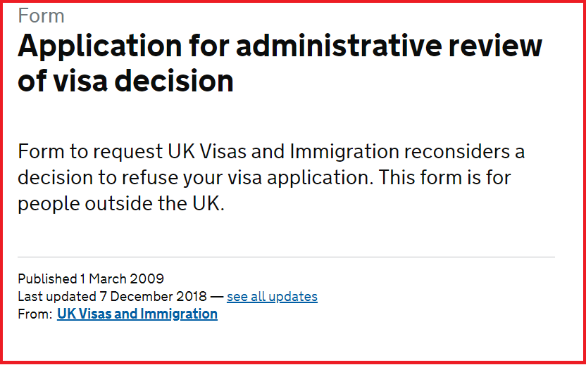The height and width of the screenshot is (365, 586).
Task: Click 'This form is for' sentence start
Action: [445, 177]
